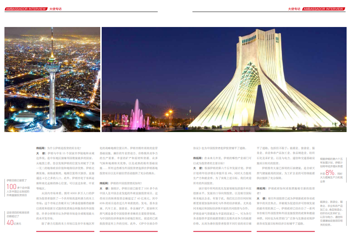Click the paragraph beginning 除了潜力无限的本土市场
The width and height of the screenshot is (354, 236).
coord(65,223)
